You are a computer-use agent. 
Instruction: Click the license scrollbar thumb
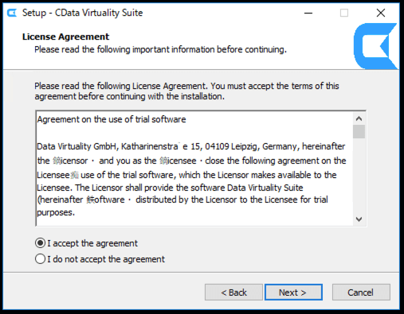[x=359, y=132]
